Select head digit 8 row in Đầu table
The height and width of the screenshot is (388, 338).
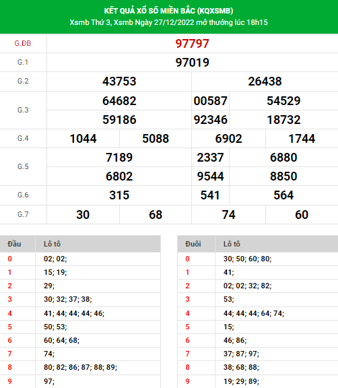[x=80, y=367]
